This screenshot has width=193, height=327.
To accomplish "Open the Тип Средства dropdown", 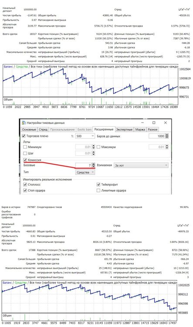I will [85, 172].
